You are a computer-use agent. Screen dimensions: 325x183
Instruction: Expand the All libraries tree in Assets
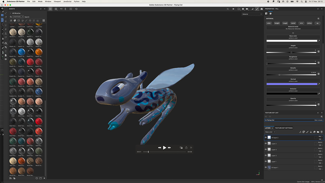10,13
